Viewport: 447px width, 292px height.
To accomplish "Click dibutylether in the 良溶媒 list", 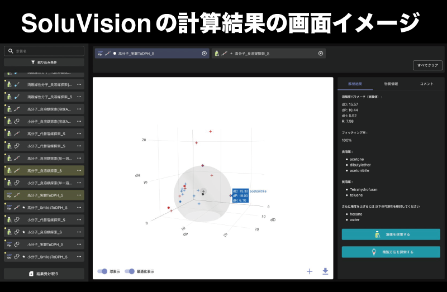I will click(360, 165).
